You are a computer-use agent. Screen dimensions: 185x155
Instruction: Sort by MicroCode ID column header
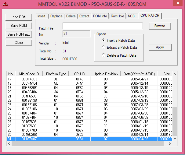coord(29,74)
